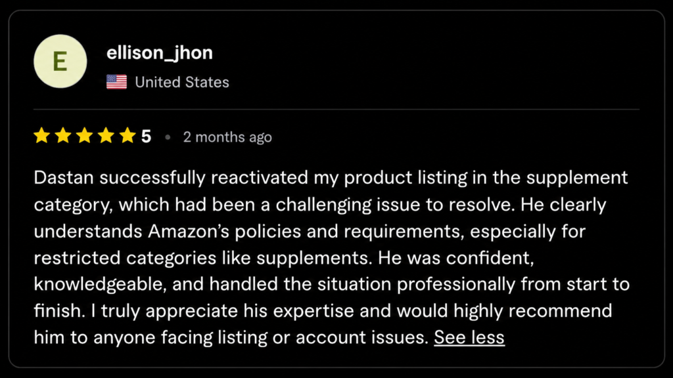Click the rating number 5 beside stars
Image resolution: width=673 pixels, height=378 pixels.
[x=146, y=136]
